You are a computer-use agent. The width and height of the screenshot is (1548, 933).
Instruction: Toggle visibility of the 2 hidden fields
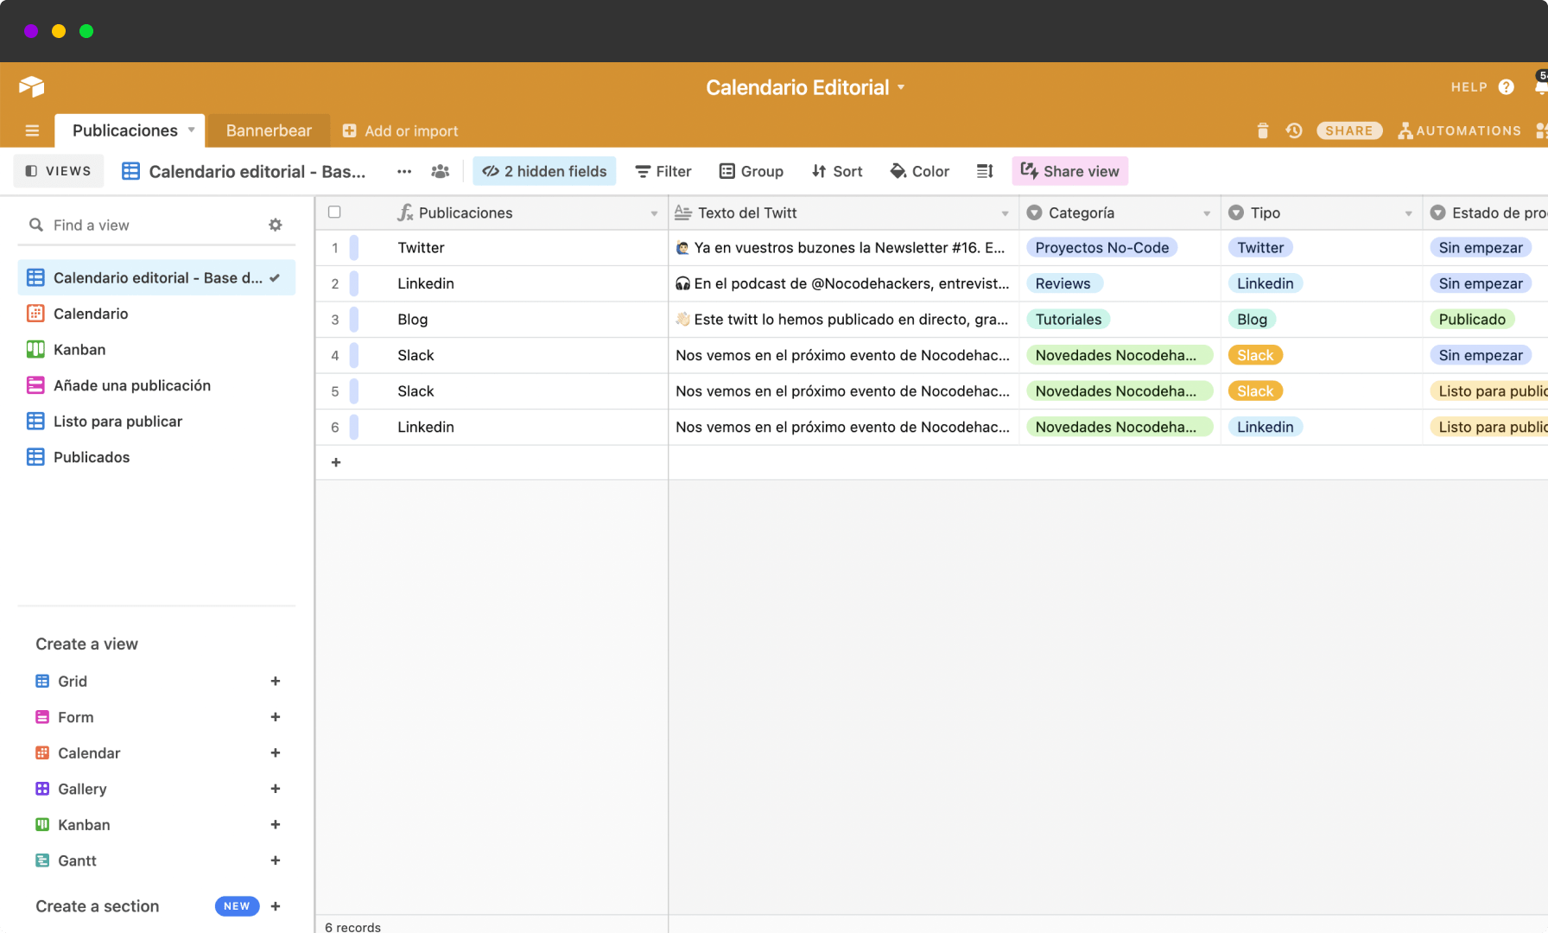[x=544, y=171]
